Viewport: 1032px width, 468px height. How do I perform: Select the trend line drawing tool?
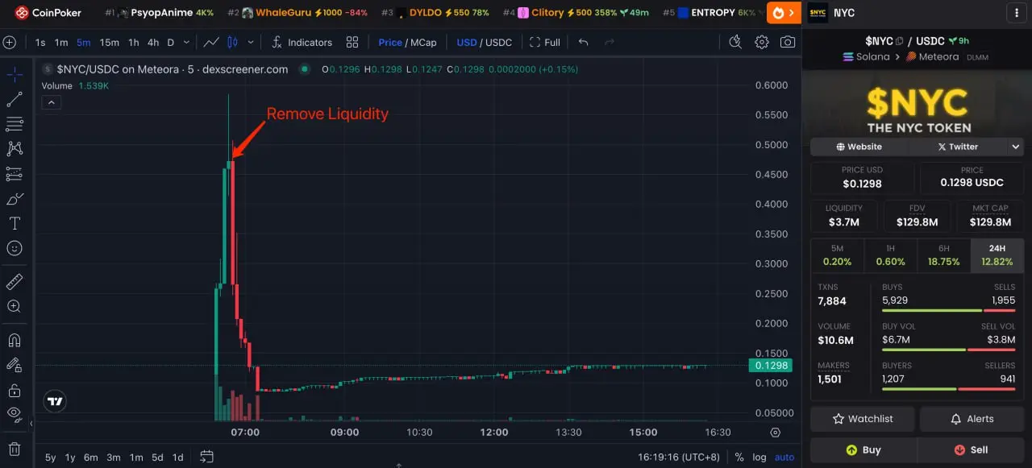[x=14, y=99]
